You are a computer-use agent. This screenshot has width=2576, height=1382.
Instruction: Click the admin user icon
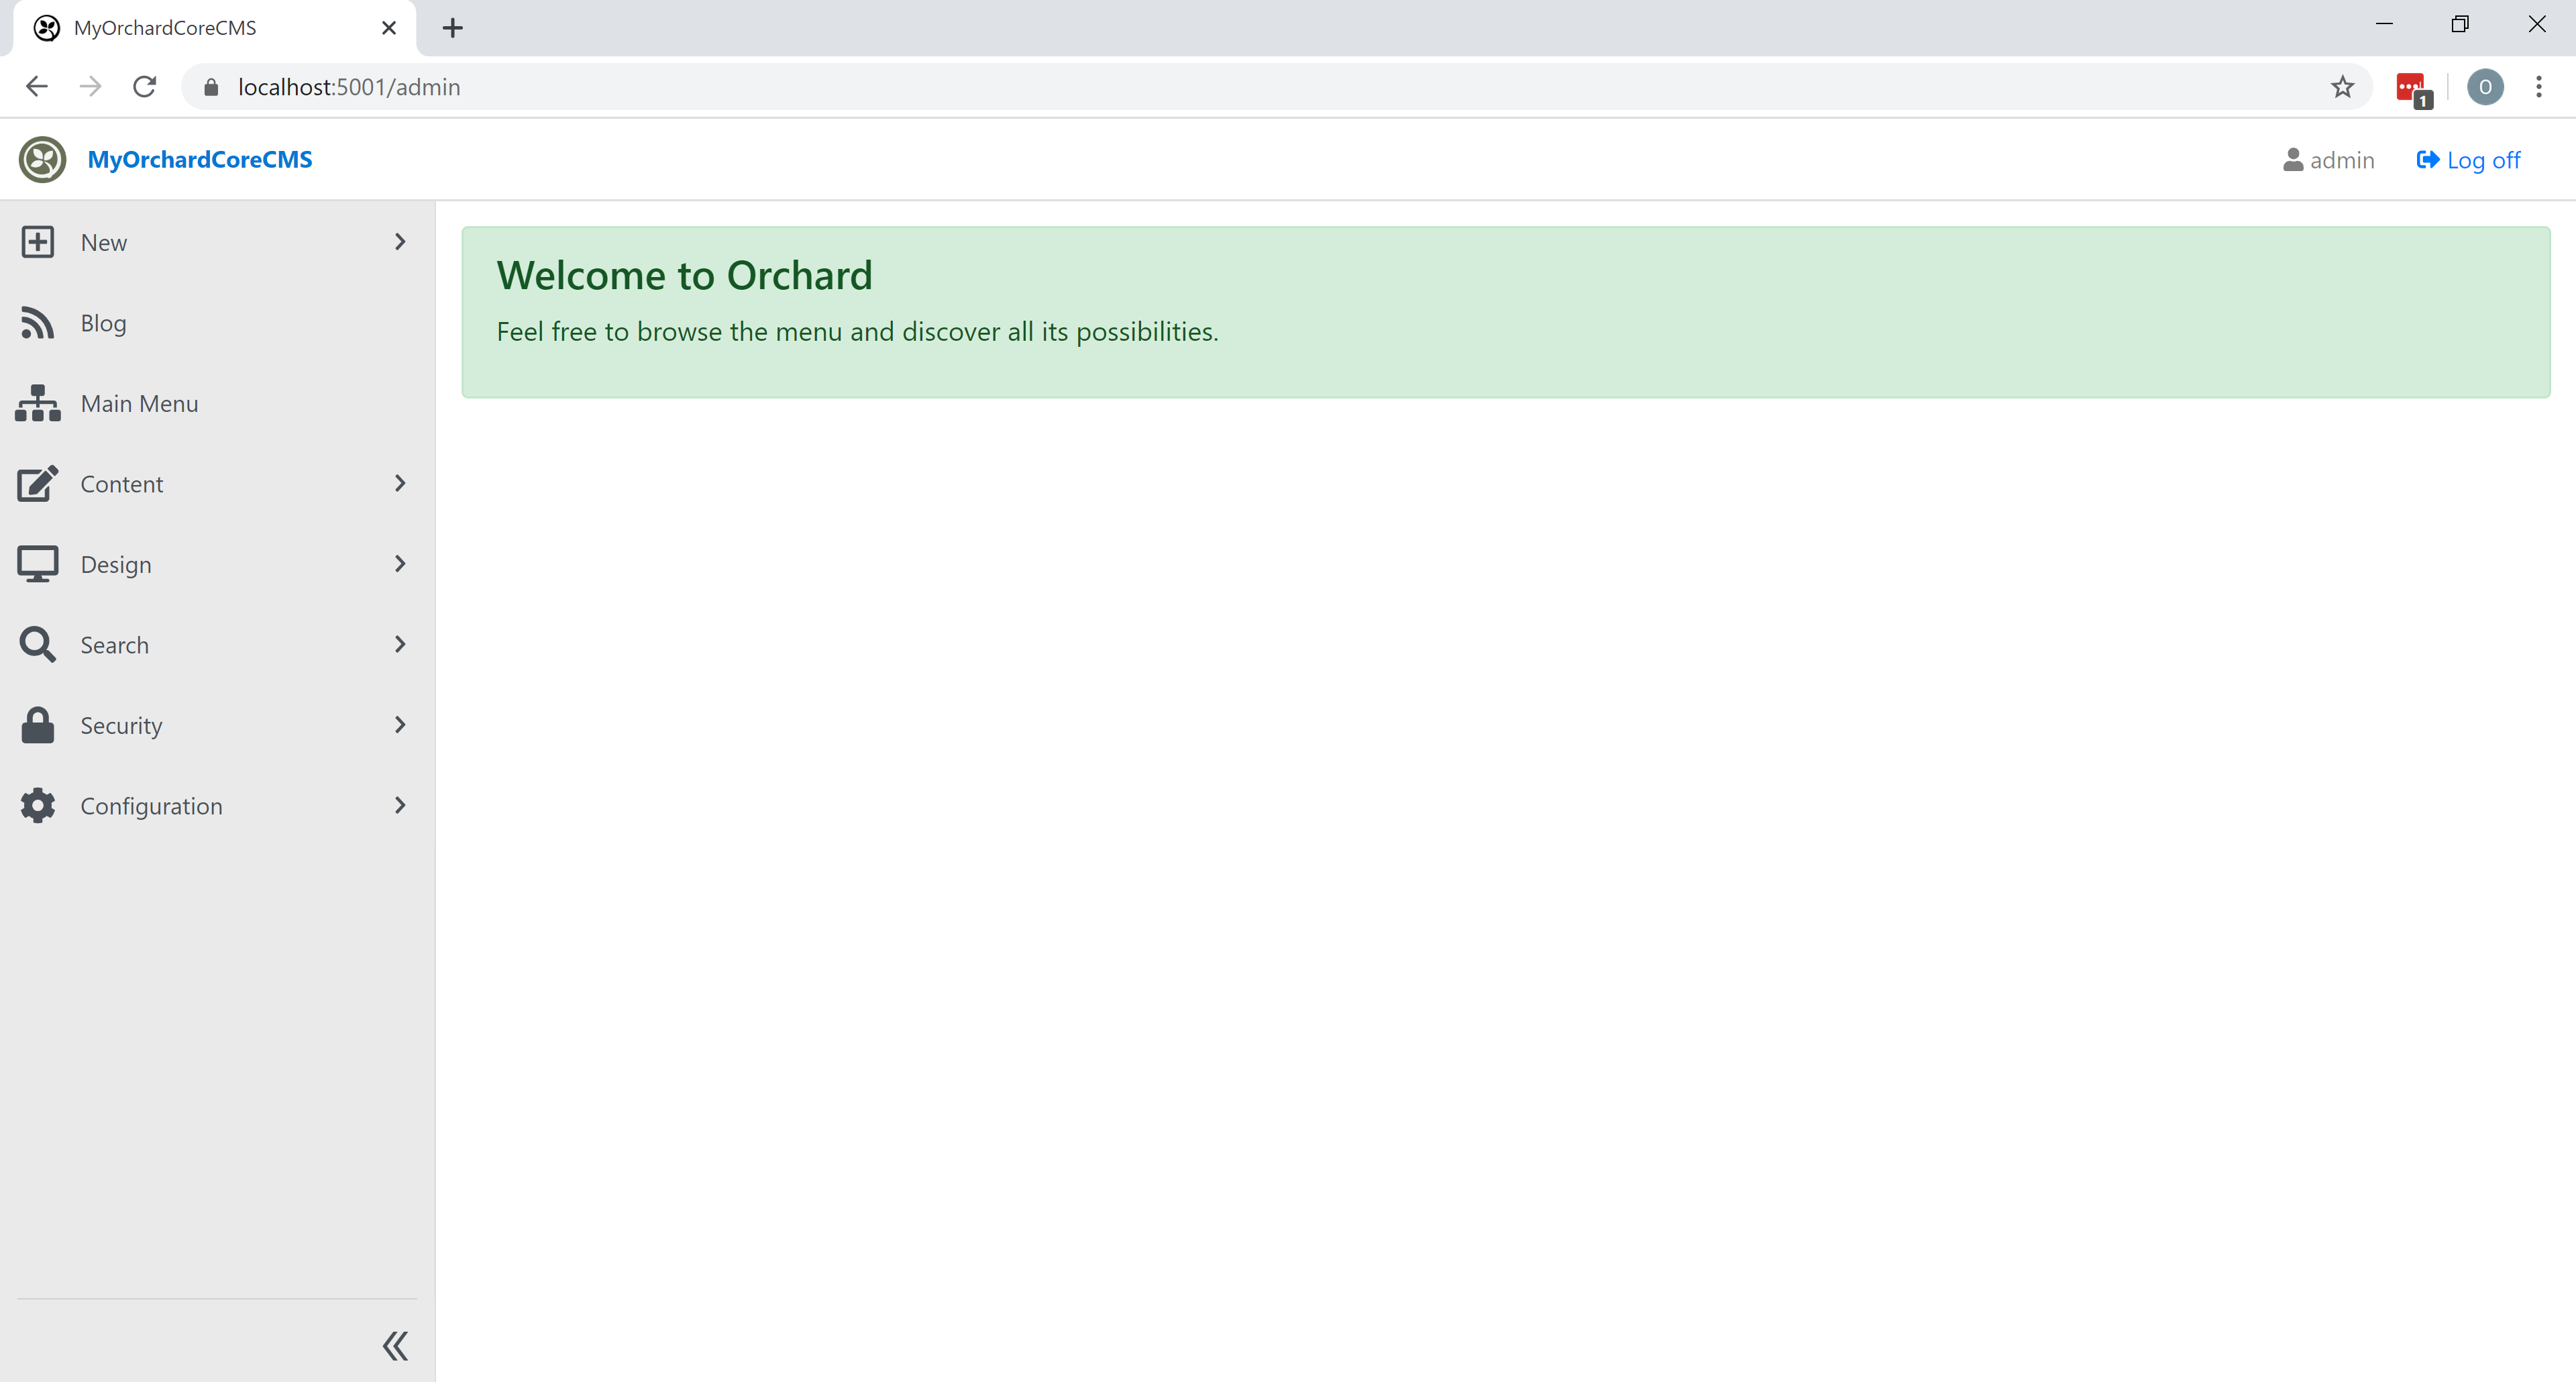2293,159
